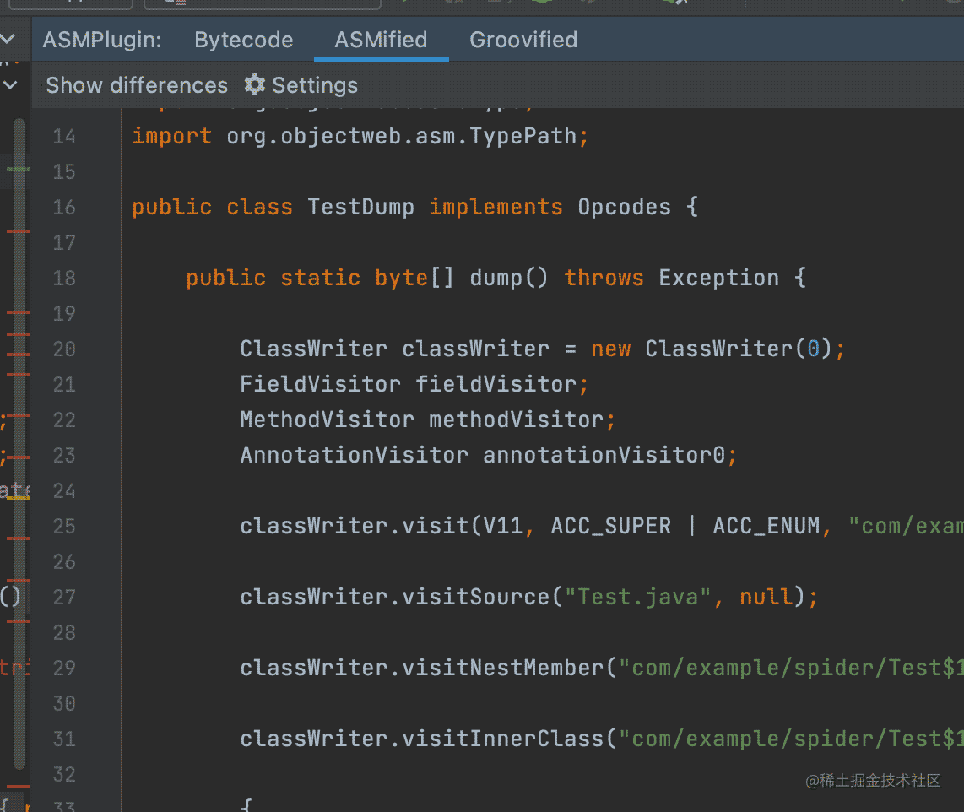Click the dump() method name

point(508,279)
